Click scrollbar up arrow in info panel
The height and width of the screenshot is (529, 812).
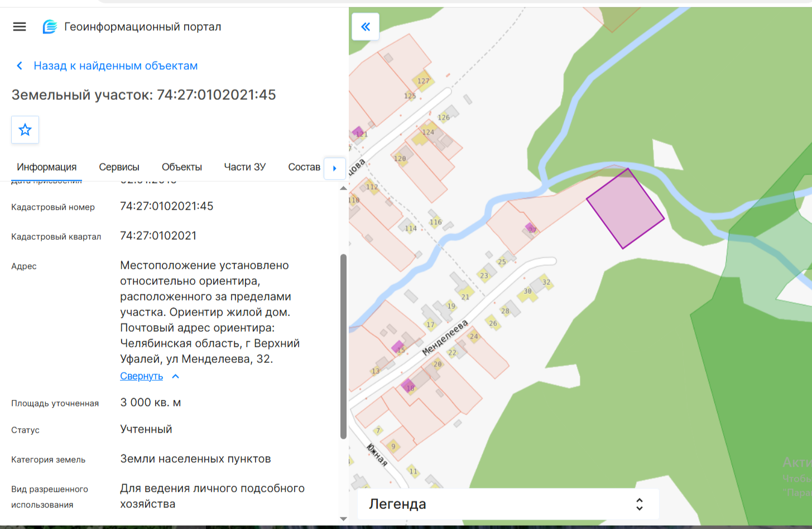344,188
